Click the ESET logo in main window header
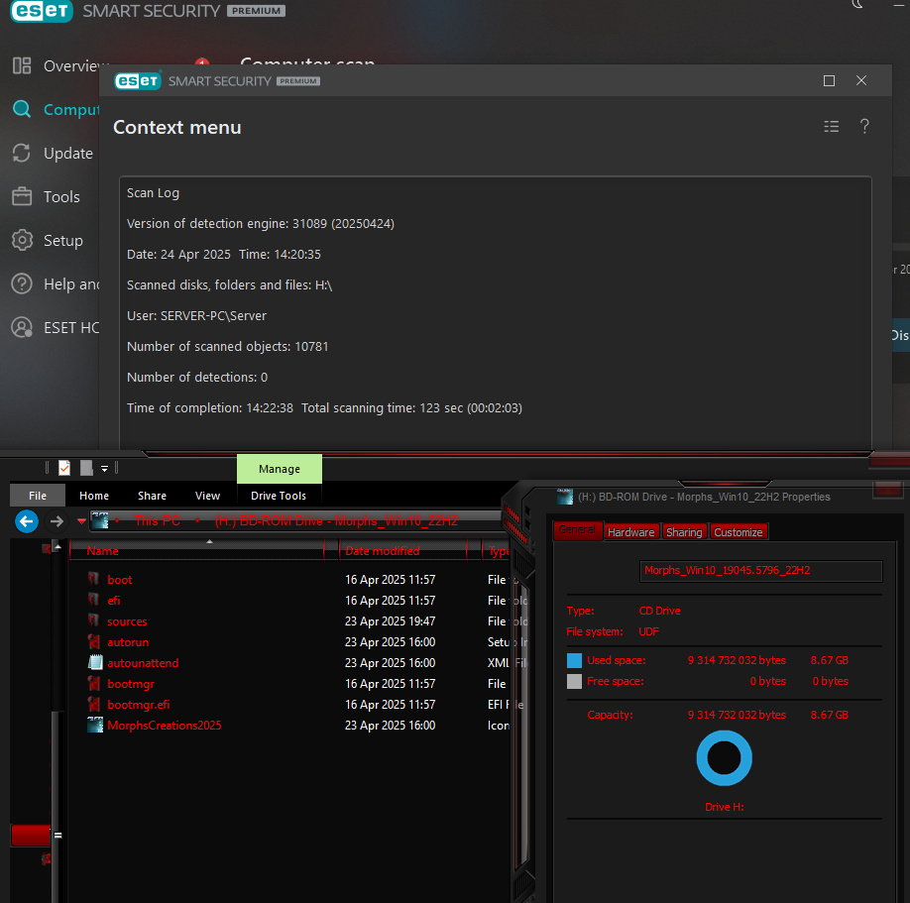Image resolution: width=910 pixels, height=903 pixels. [42, 11]
